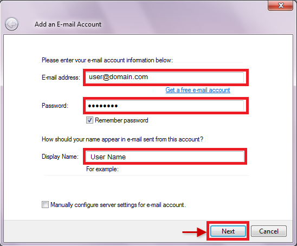297x246 pixels.
Task: Close the Add an E-mail Account dialog
Action: [281, 5]
